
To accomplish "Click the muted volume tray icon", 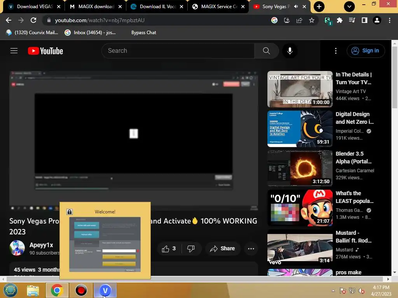I will click(361, 291).
